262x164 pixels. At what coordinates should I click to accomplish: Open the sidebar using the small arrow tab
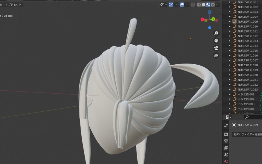pos(221,13)
